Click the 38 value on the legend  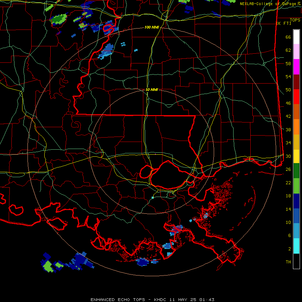[288, 130]
